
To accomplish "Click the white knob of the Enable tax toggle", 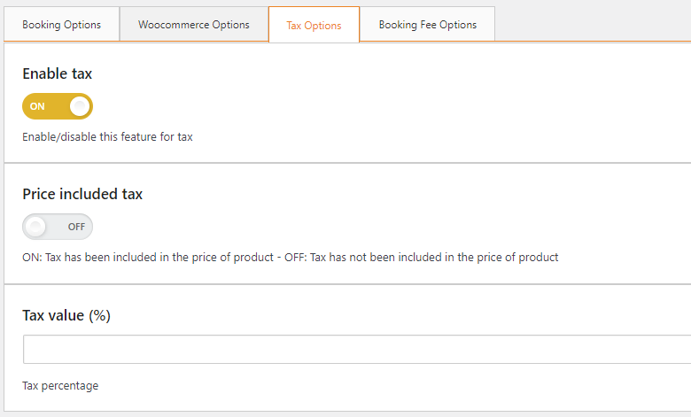I will point(80,106).
